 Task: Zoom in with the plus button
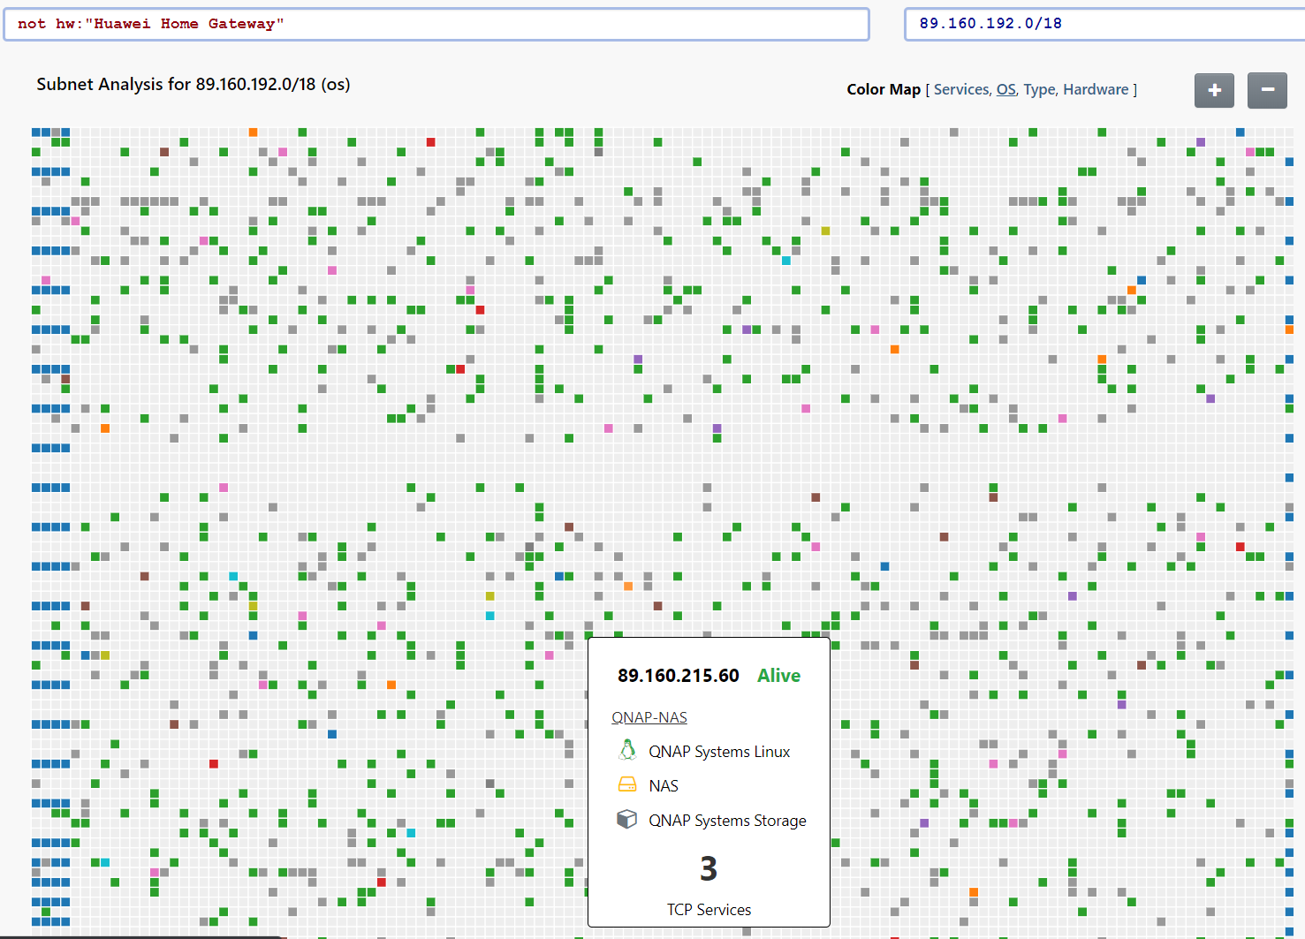pos(1214,90)
